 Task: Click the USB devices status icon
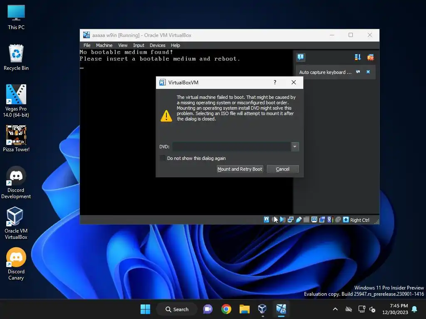[x=299, y=220]
